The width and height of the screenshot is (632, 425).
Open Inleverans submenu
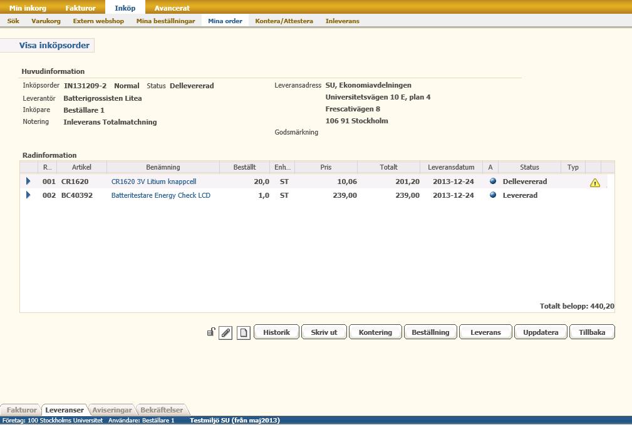point(343,21)
